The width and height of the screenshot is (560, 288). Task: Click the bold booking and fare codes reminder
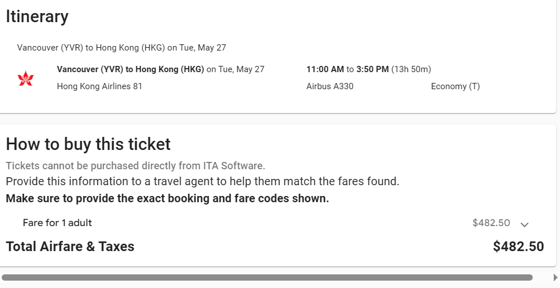pos(167,199)
